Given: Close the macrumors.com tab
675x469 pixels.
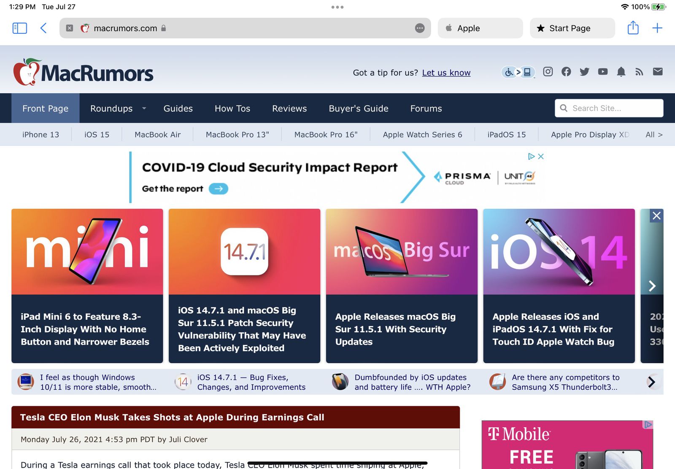Looking at the screenshot, I should (70, 28).
